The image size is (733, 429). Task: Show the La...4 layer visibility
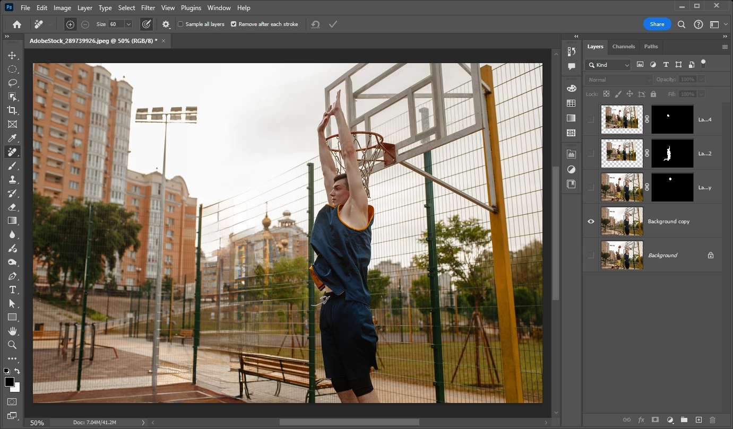coord(591,120)
